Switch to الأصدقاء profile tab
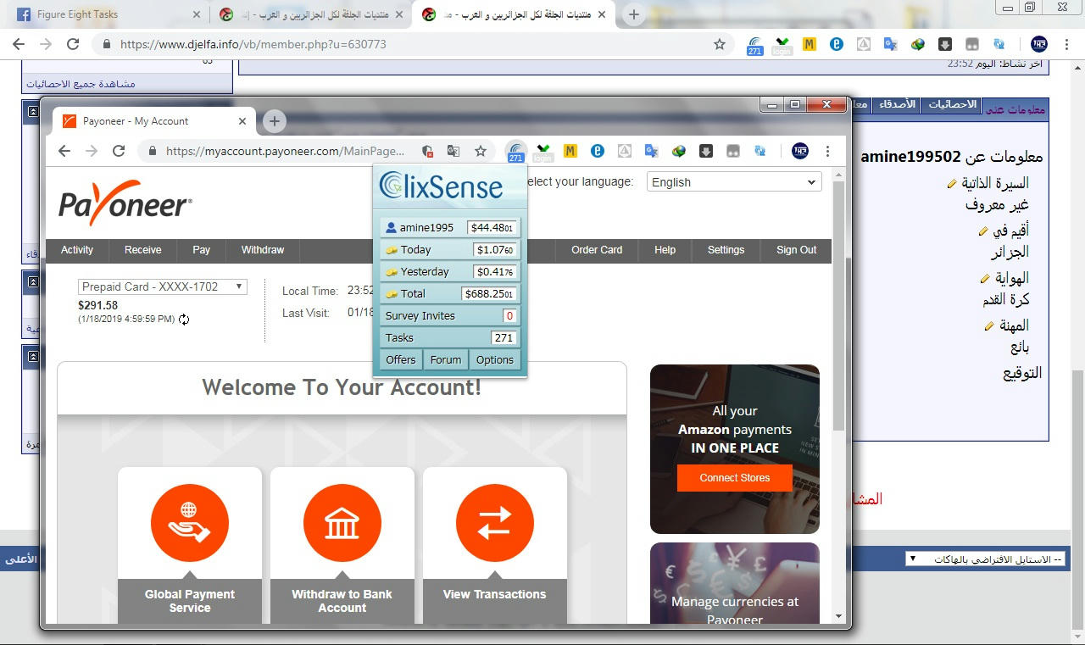Screen dimensions: 1085x645 [895, 104]
